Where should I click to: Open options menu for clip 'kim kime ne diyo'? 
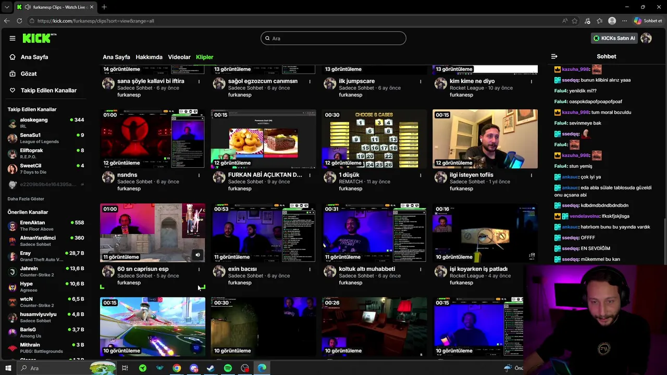point(532,82)
